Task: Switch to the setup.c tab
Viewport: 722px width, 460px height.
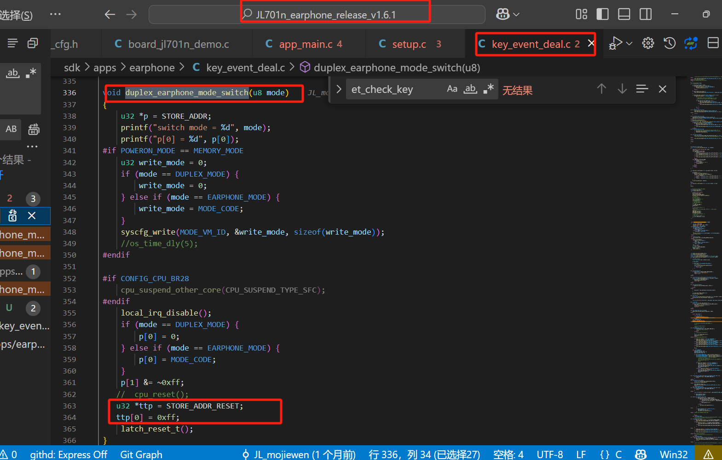Action: (x=410, y=44)
